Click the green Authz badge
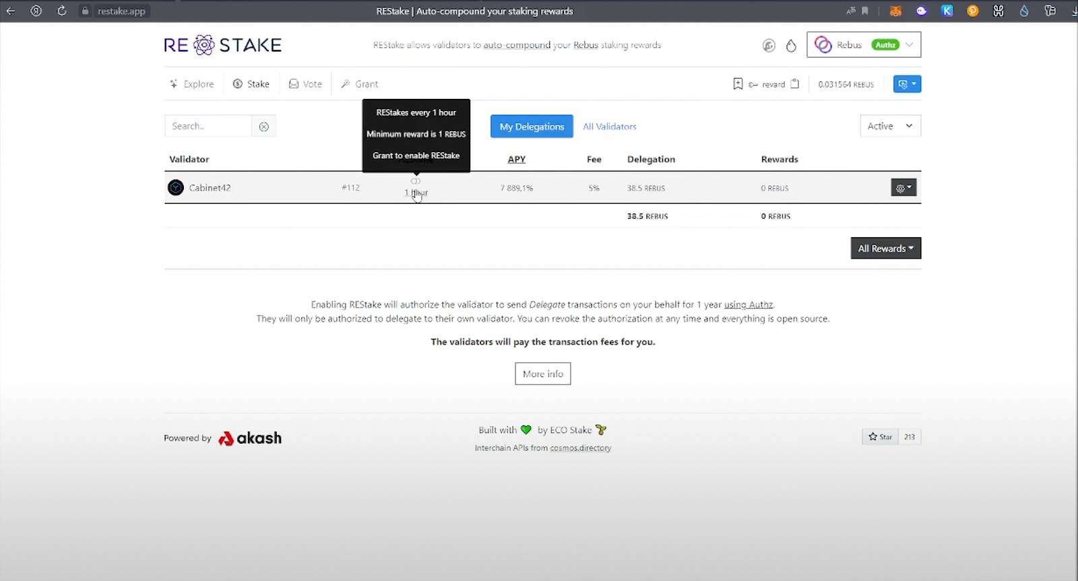1078x581 pixels. (x=885, y=45)
